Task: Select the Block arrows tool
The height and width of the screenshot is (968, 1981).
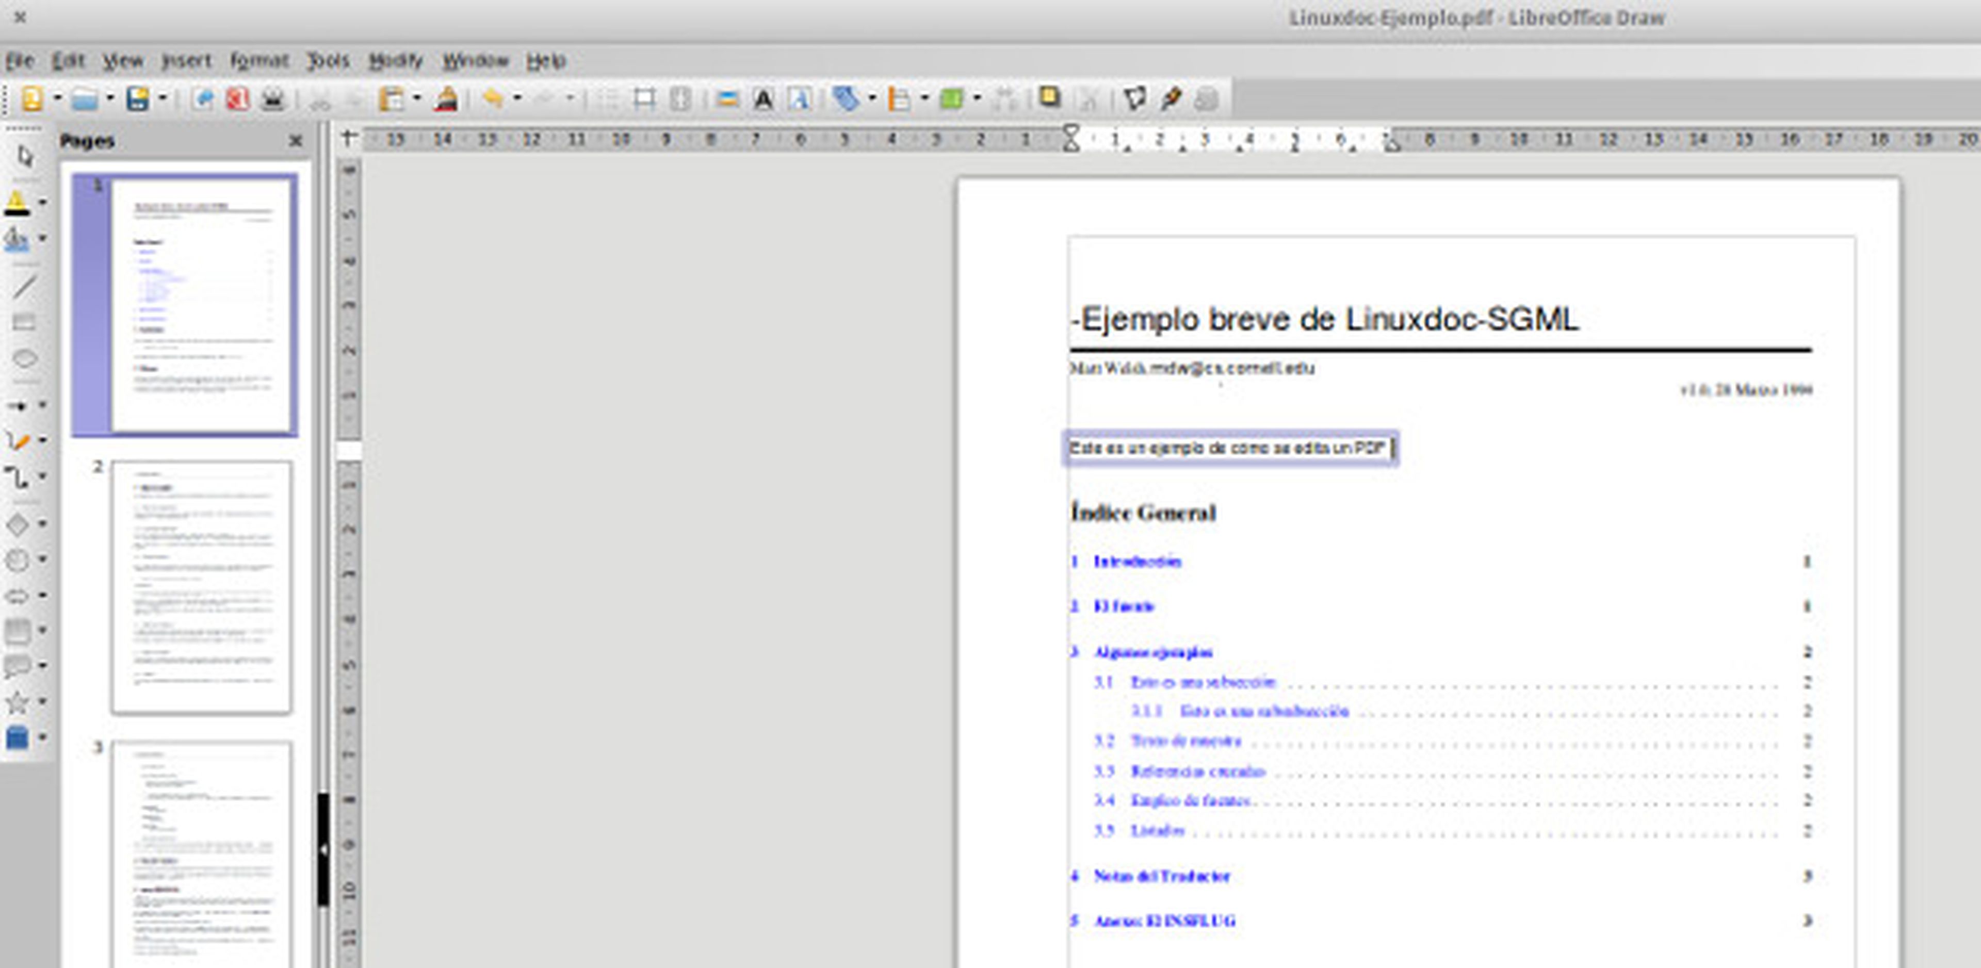Action: point(17,596)
